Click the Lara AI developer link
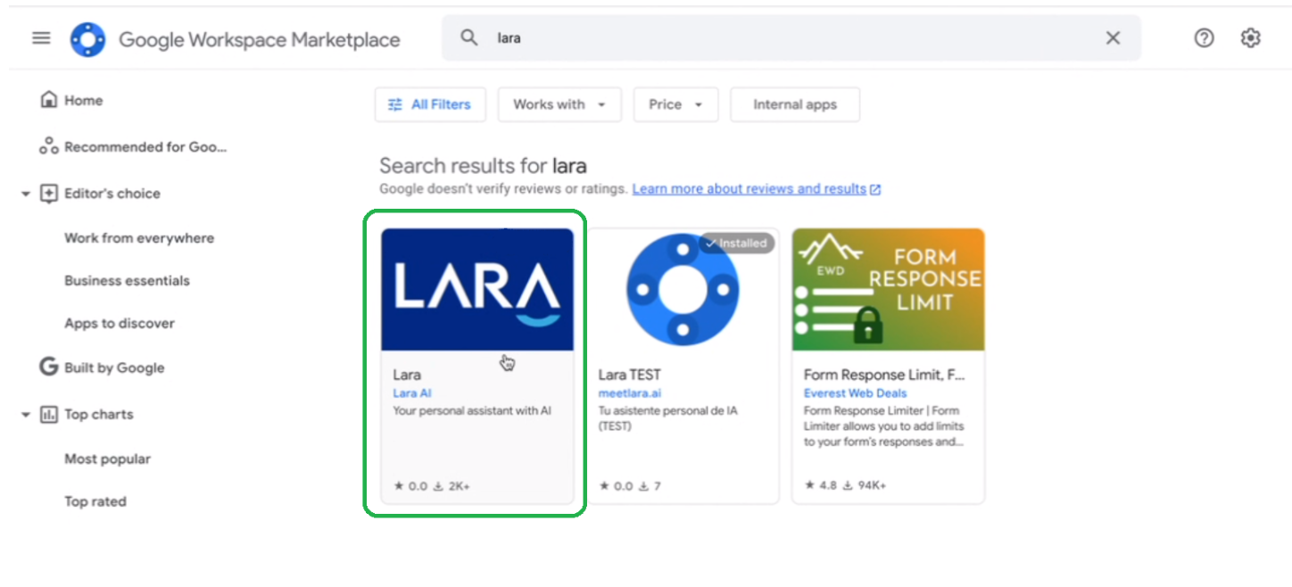 coord(412,393)
